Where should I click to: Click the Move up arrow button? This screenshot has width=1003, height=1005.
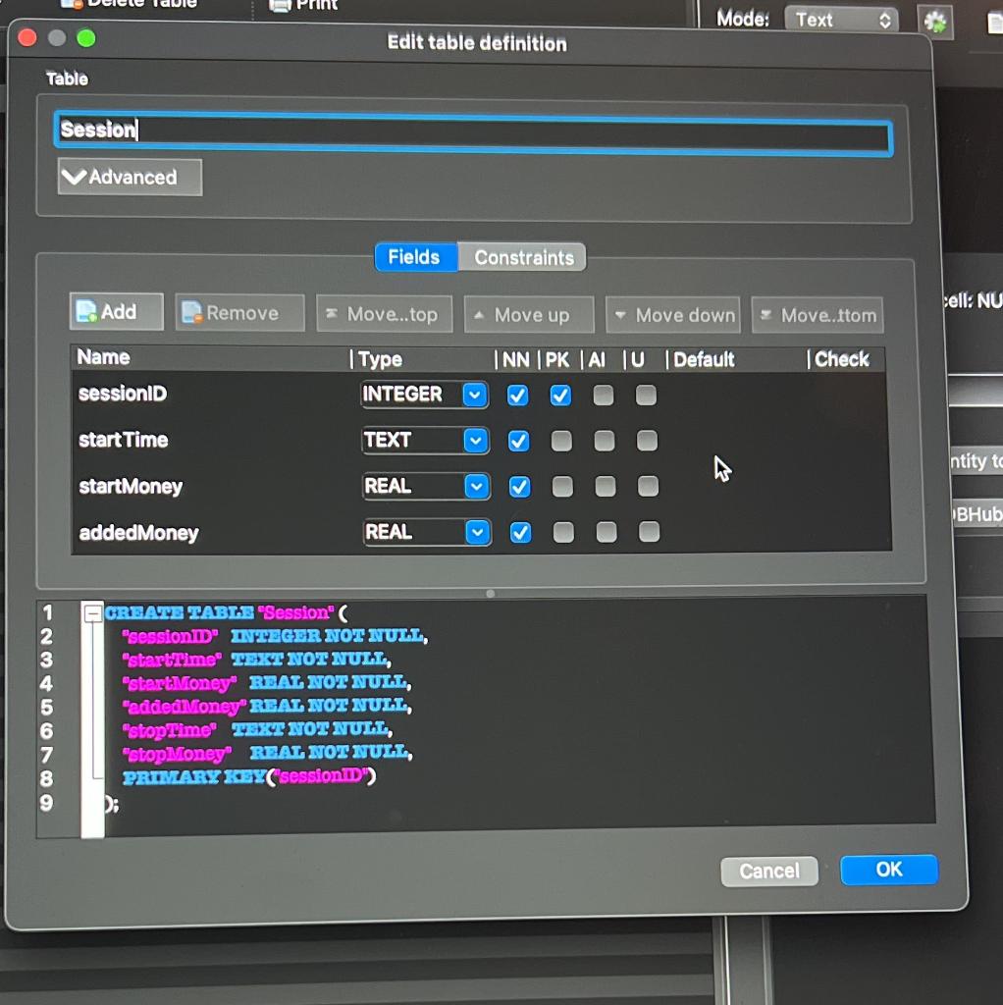click(x=529, y=315)
